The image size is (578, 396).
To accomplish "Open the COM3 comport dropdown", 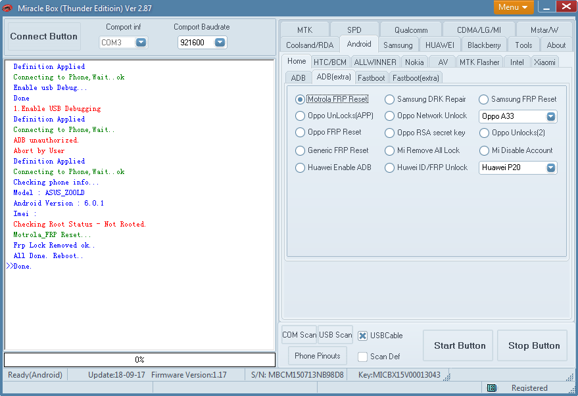I will [141, 43].
